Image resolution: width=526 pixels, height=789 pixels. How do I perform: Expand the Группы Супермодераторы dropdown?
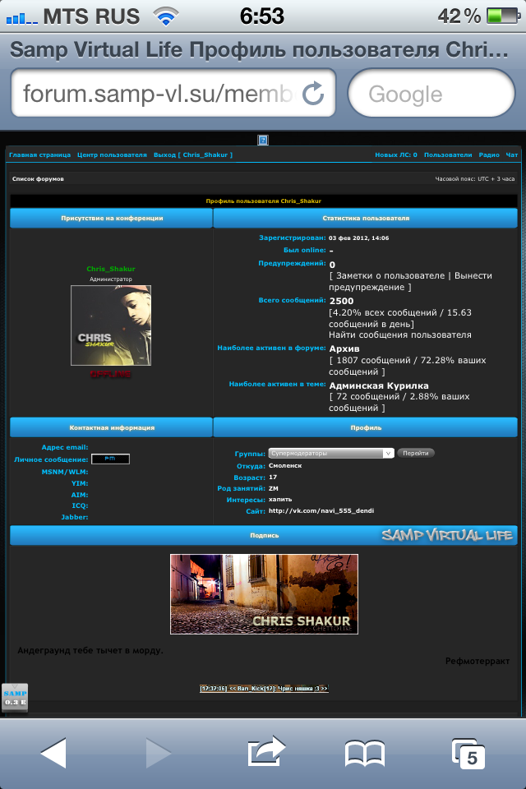point(330,454)
